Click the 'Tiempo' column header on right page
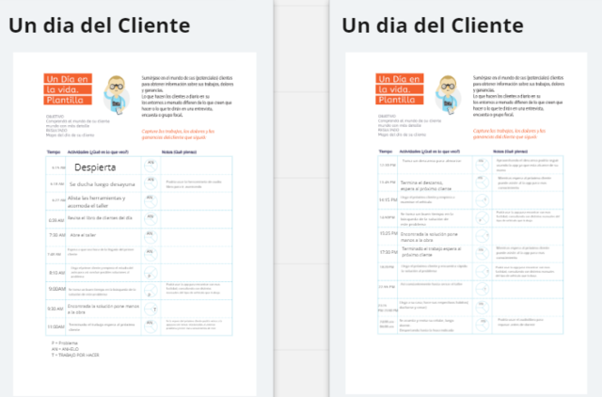This screenshot has width=602, height=397. coord(386,151)
